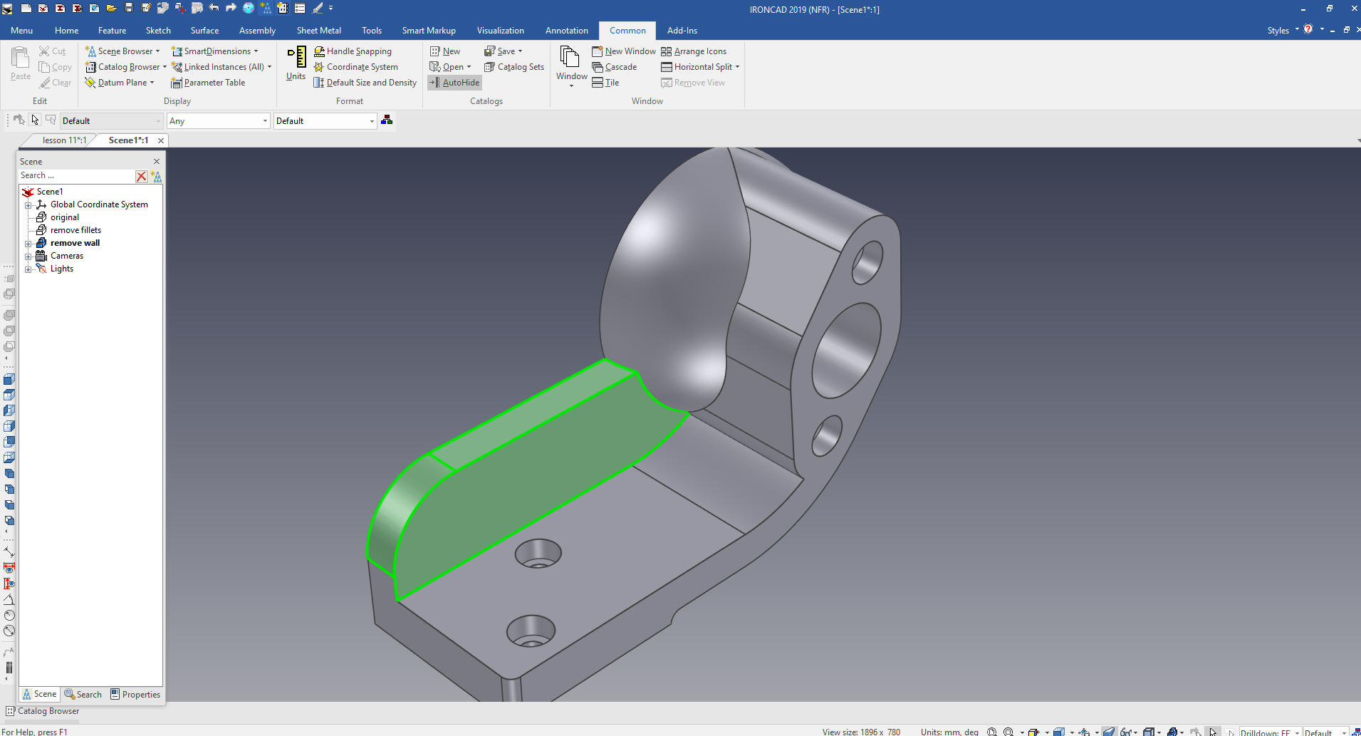Click the Coordinate System icon
The height and width of the screenshot is (736, 1361).
point(319,67)
